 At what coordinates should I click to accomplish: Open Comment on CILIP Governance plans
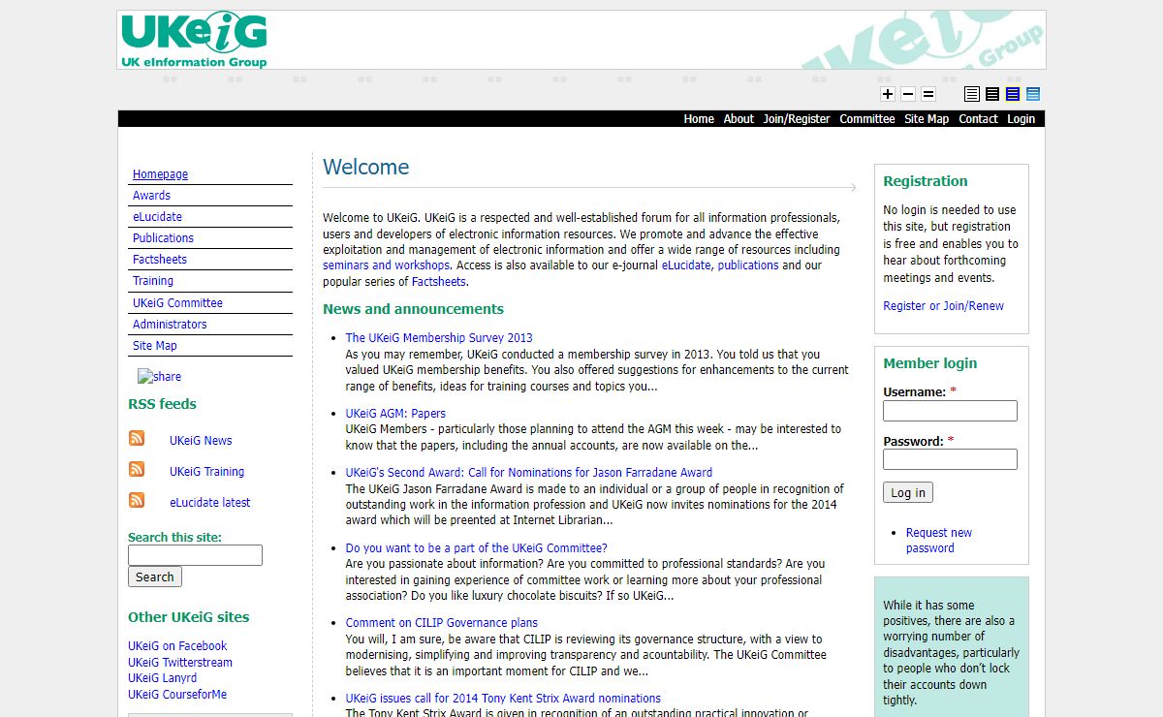pyautogui.click(x=442, y=623)
